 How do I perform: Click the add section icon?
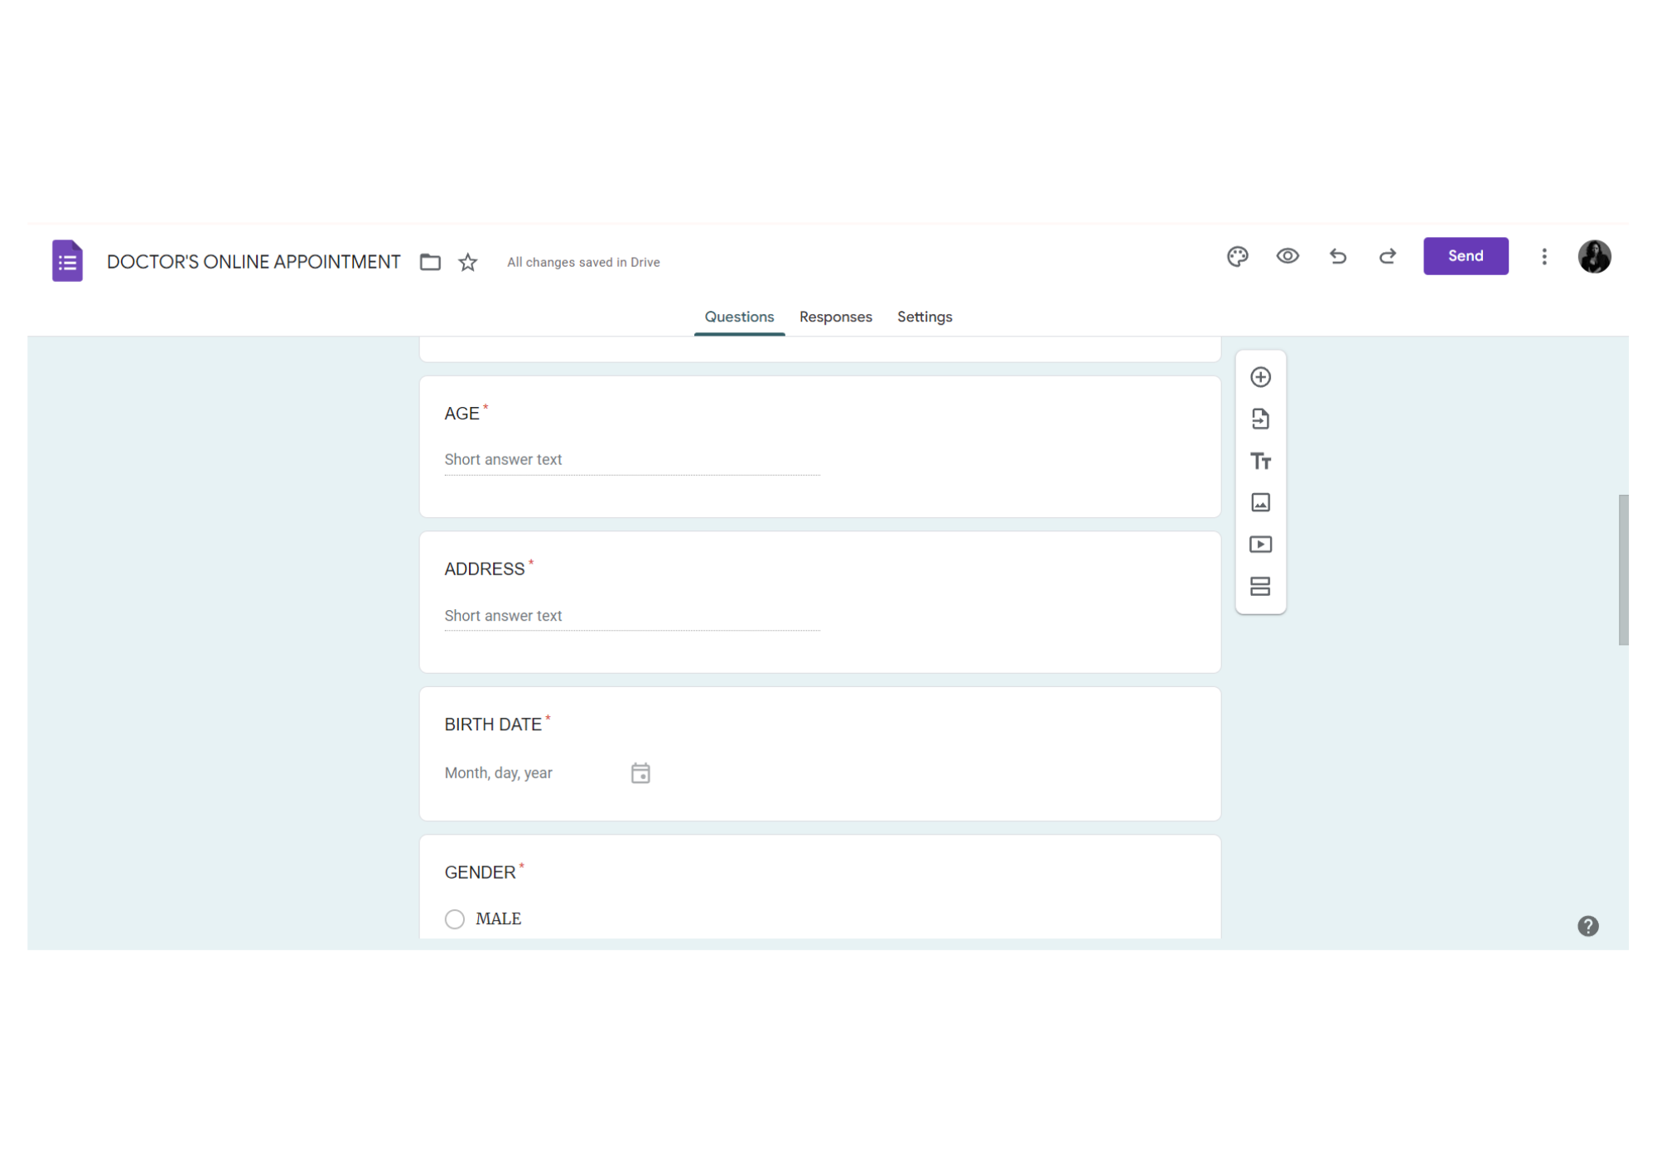[x=1260, y=587]
